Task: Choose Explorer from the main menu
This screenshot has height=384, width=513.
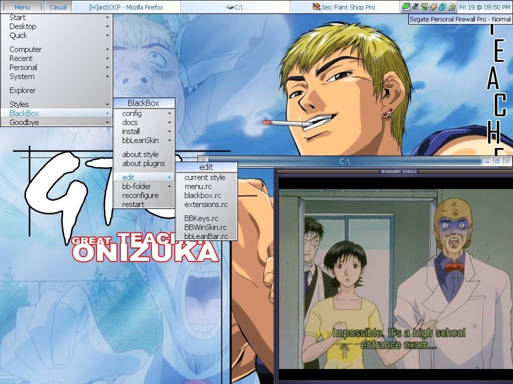Action: click(57, 90)
